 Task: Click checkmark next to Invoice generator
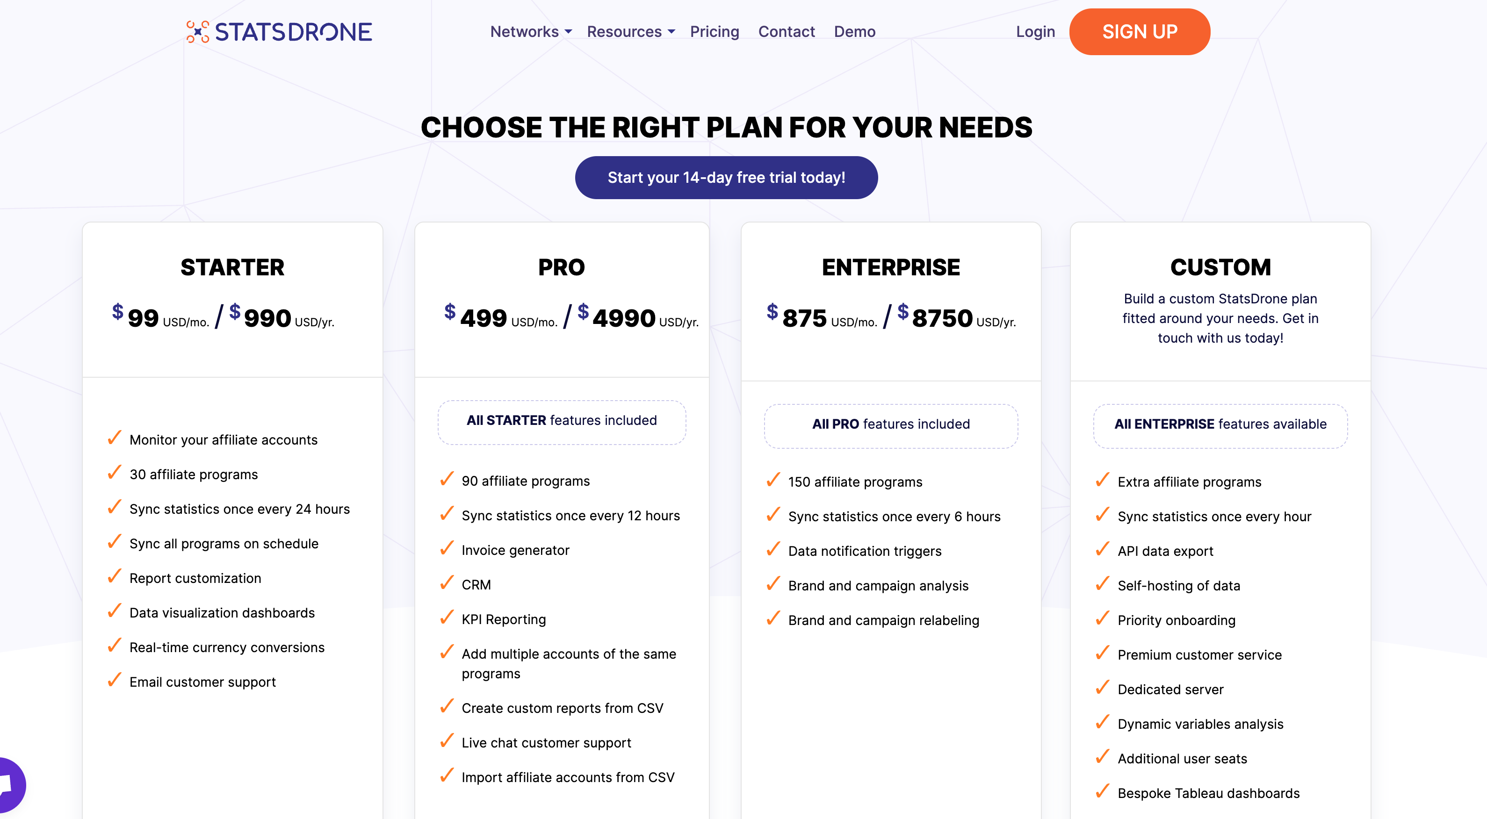447,548
